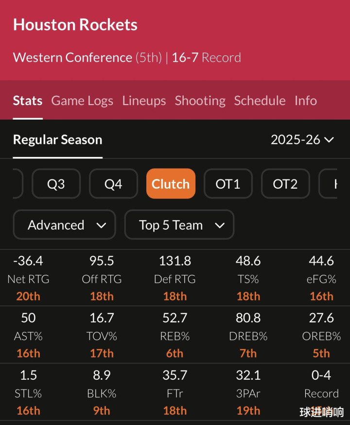Select the Q3 period filter
The width and height of the screenshot is (350, 425).
tap(56, 184)
